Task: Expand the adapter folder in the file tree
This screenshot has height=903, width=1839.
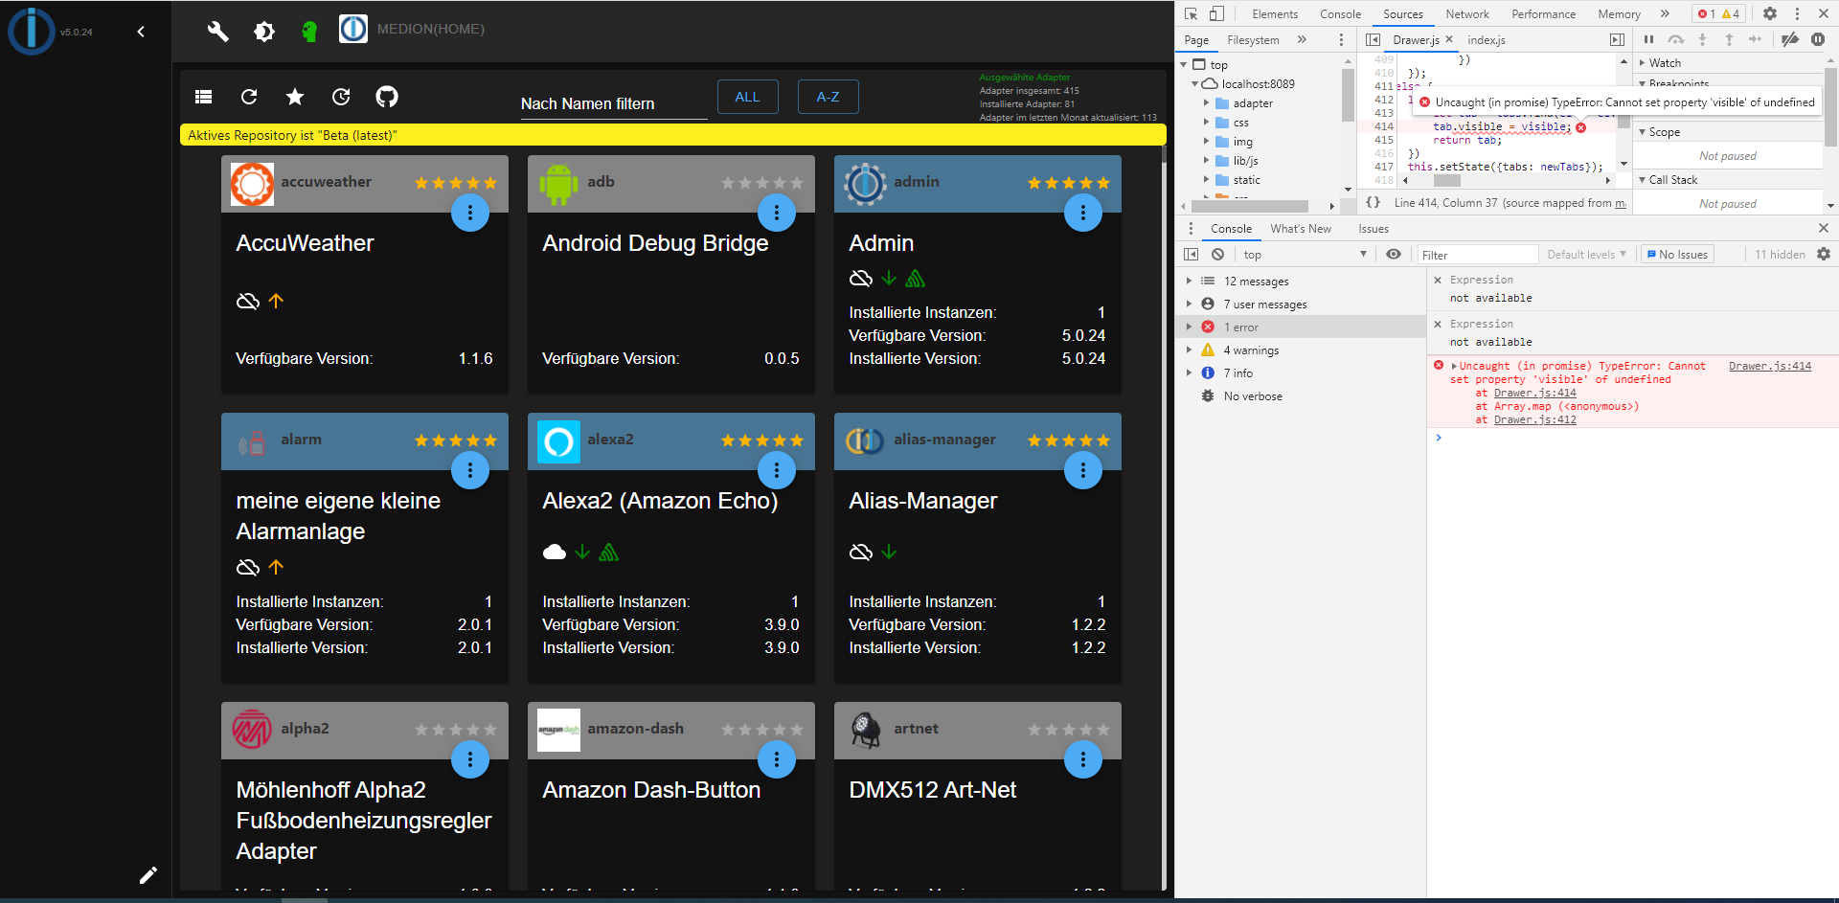Action: pyautogui.click(x=1206, y=103)
